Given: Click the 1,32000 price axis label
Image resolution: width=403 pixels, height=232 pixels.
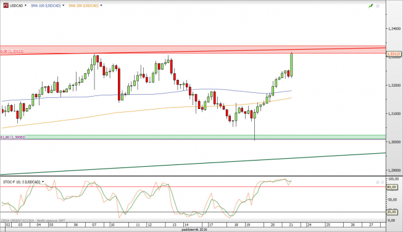Looking at the screenshot, I should pos(394,85).
